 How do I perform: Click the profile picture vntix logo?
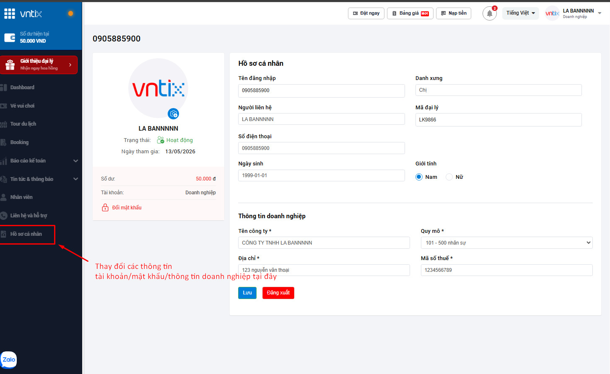tap(158, 88)
